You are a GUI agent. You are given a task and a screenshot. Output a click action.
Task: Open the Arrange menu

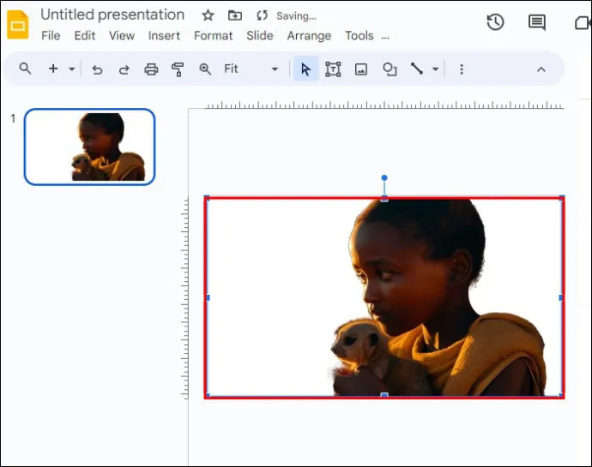click(309, 36)
